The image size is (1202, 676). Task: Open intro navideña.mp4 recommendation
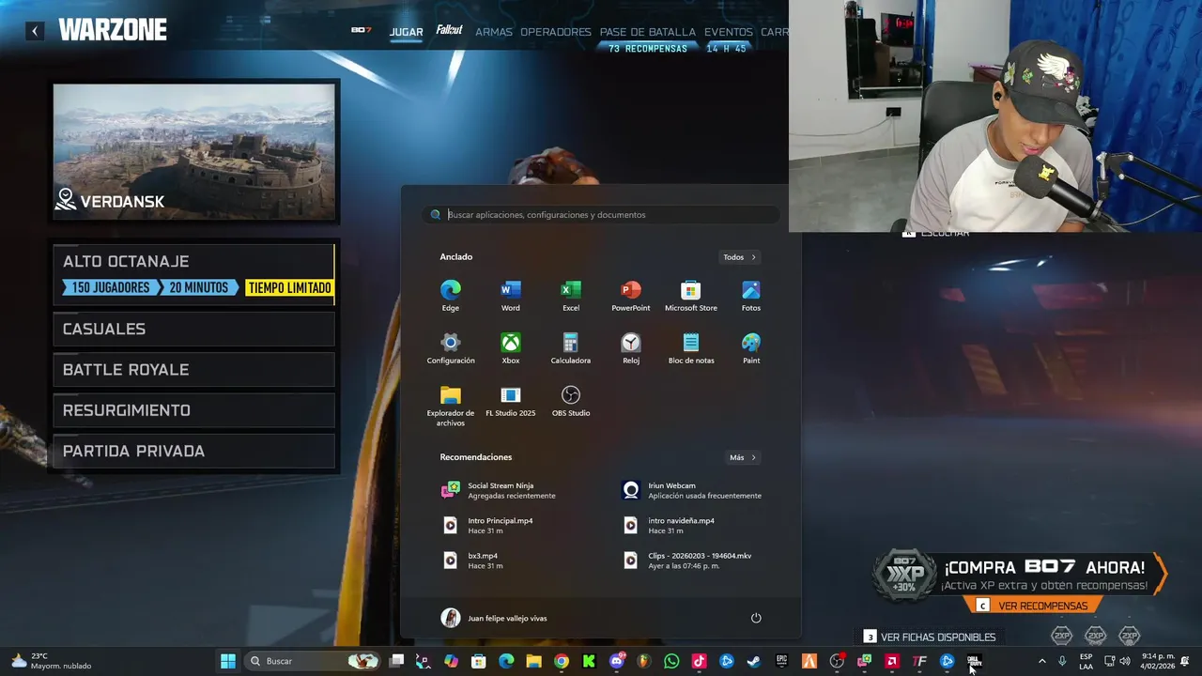click(x=670, y=525)
